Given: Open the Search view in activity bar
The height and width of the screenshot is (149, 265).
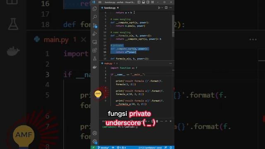Looking at the screenshot, I should [95, 17].
